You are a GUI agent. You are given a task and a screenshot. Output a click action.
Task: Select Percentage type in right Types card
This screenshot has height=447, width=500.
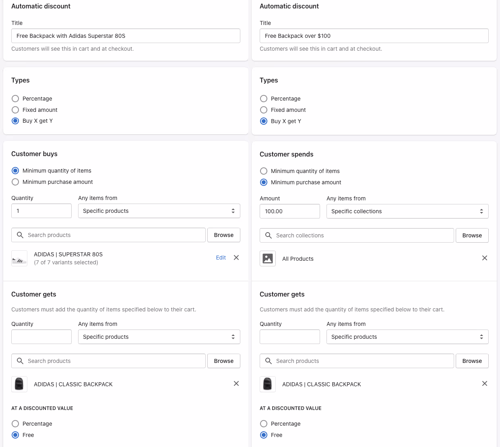[x=264, y=99]
